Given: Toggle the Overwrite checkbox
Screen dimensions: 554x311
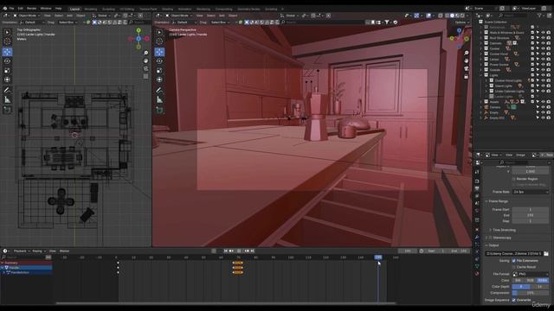Looking at the screenshot, I should [513, 300].
